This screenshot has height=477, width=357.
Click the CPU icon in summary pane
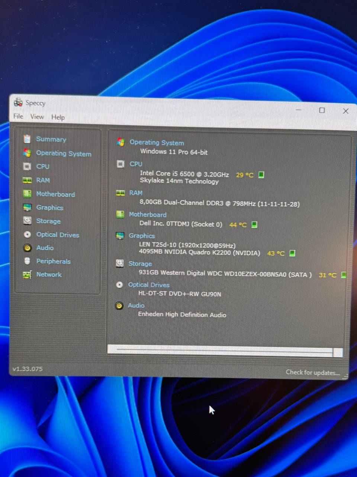pos(120,164)
